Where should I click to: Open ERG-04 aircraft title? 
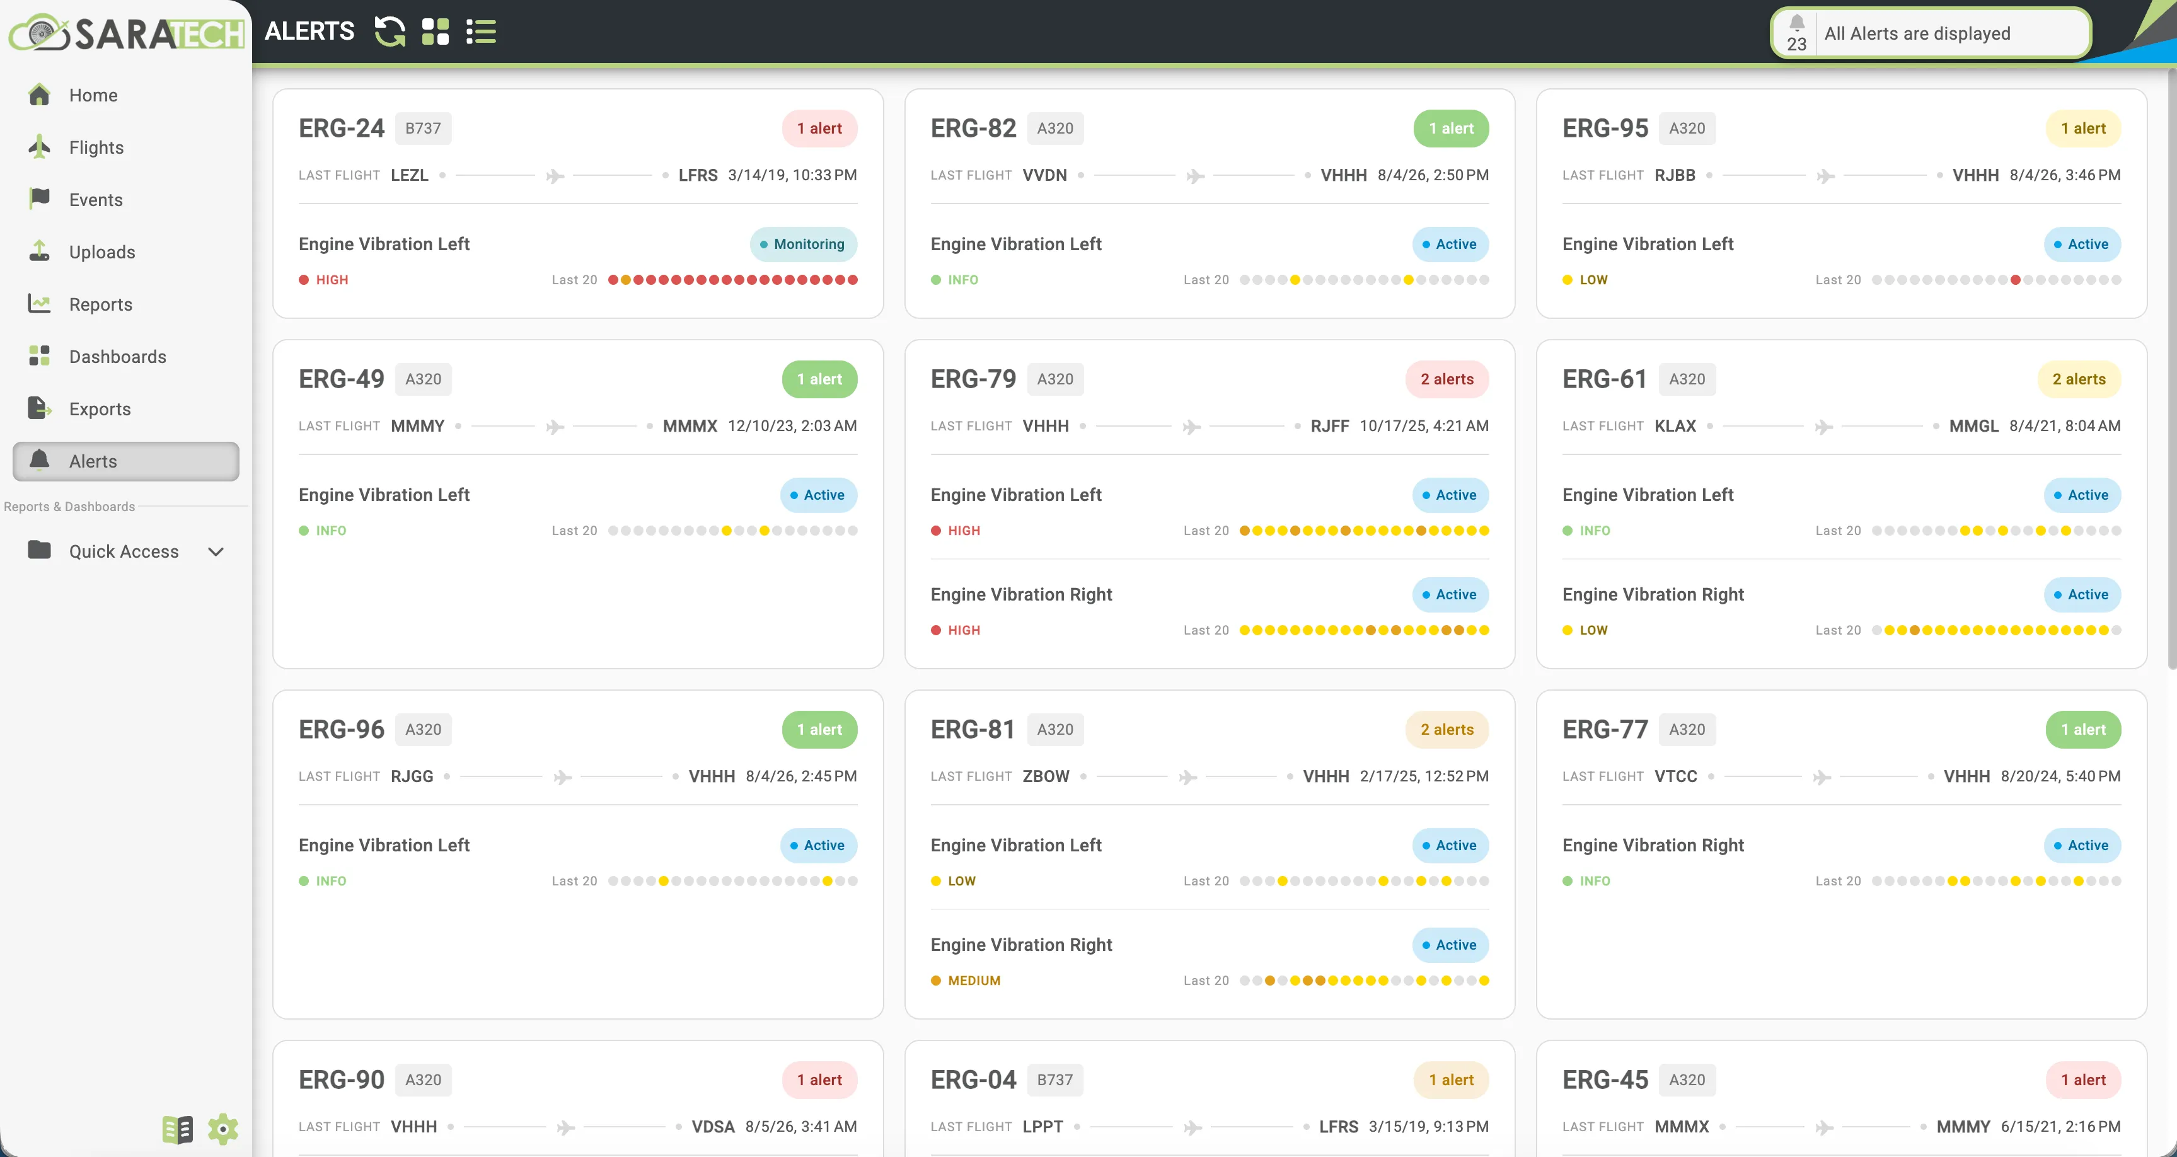point(973,1080)
